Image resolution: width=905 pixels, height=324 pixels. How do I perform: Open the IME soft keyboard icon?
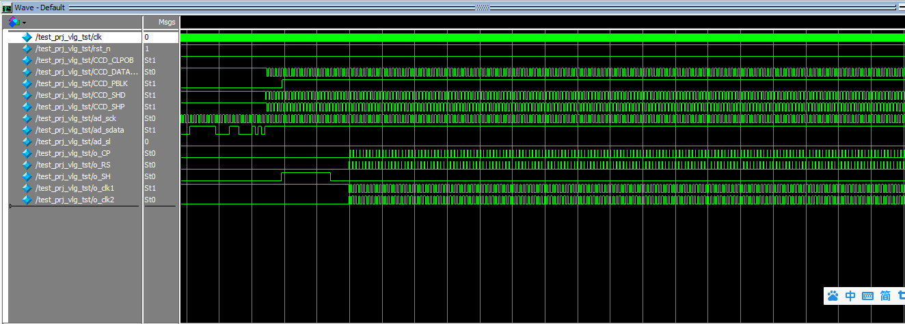(x=868, y=296)
